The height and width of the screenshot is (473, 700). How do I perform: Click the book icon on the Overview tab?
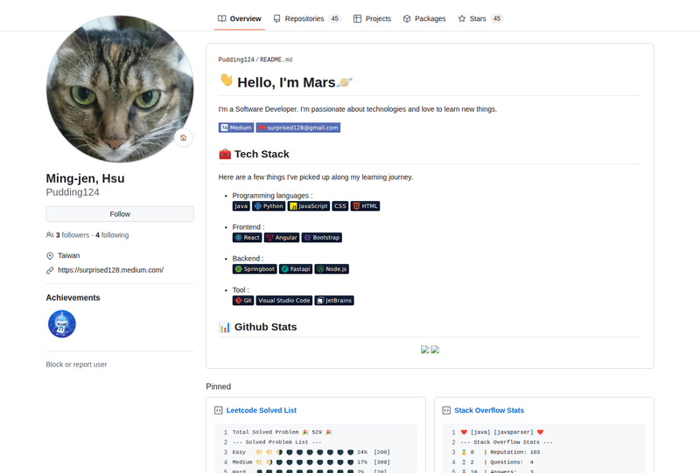pyautogui.click(x=222, y=18)
